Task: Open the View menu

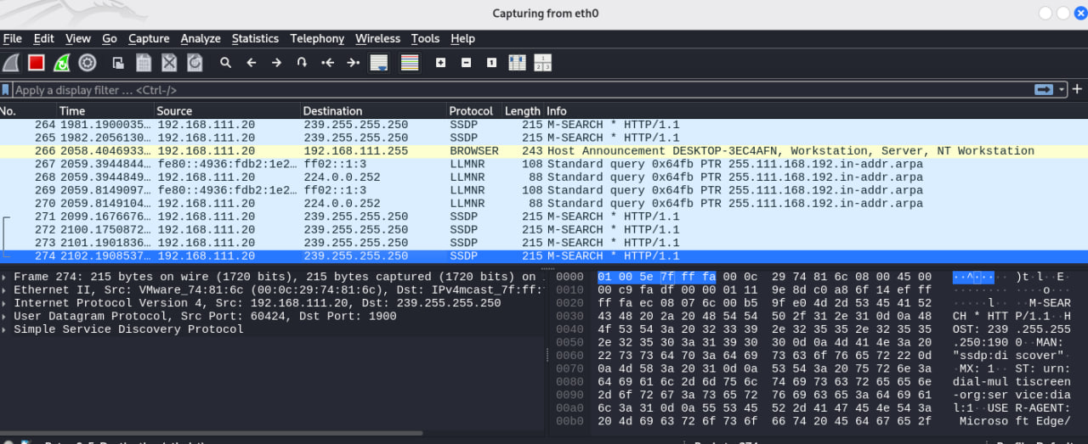Action: tap(78, 38)
